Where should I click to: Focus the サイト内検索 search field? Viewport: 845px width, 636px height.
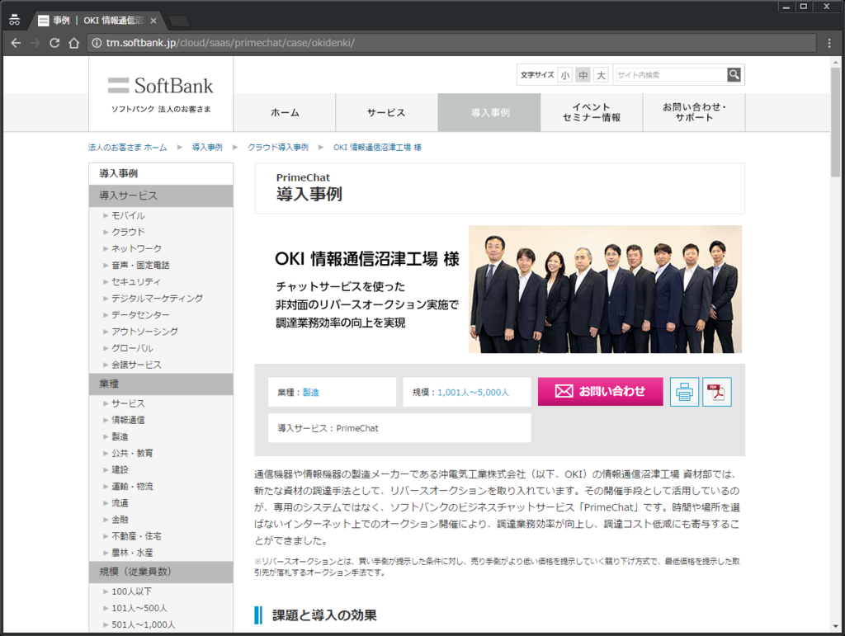(x=670, y=75)
